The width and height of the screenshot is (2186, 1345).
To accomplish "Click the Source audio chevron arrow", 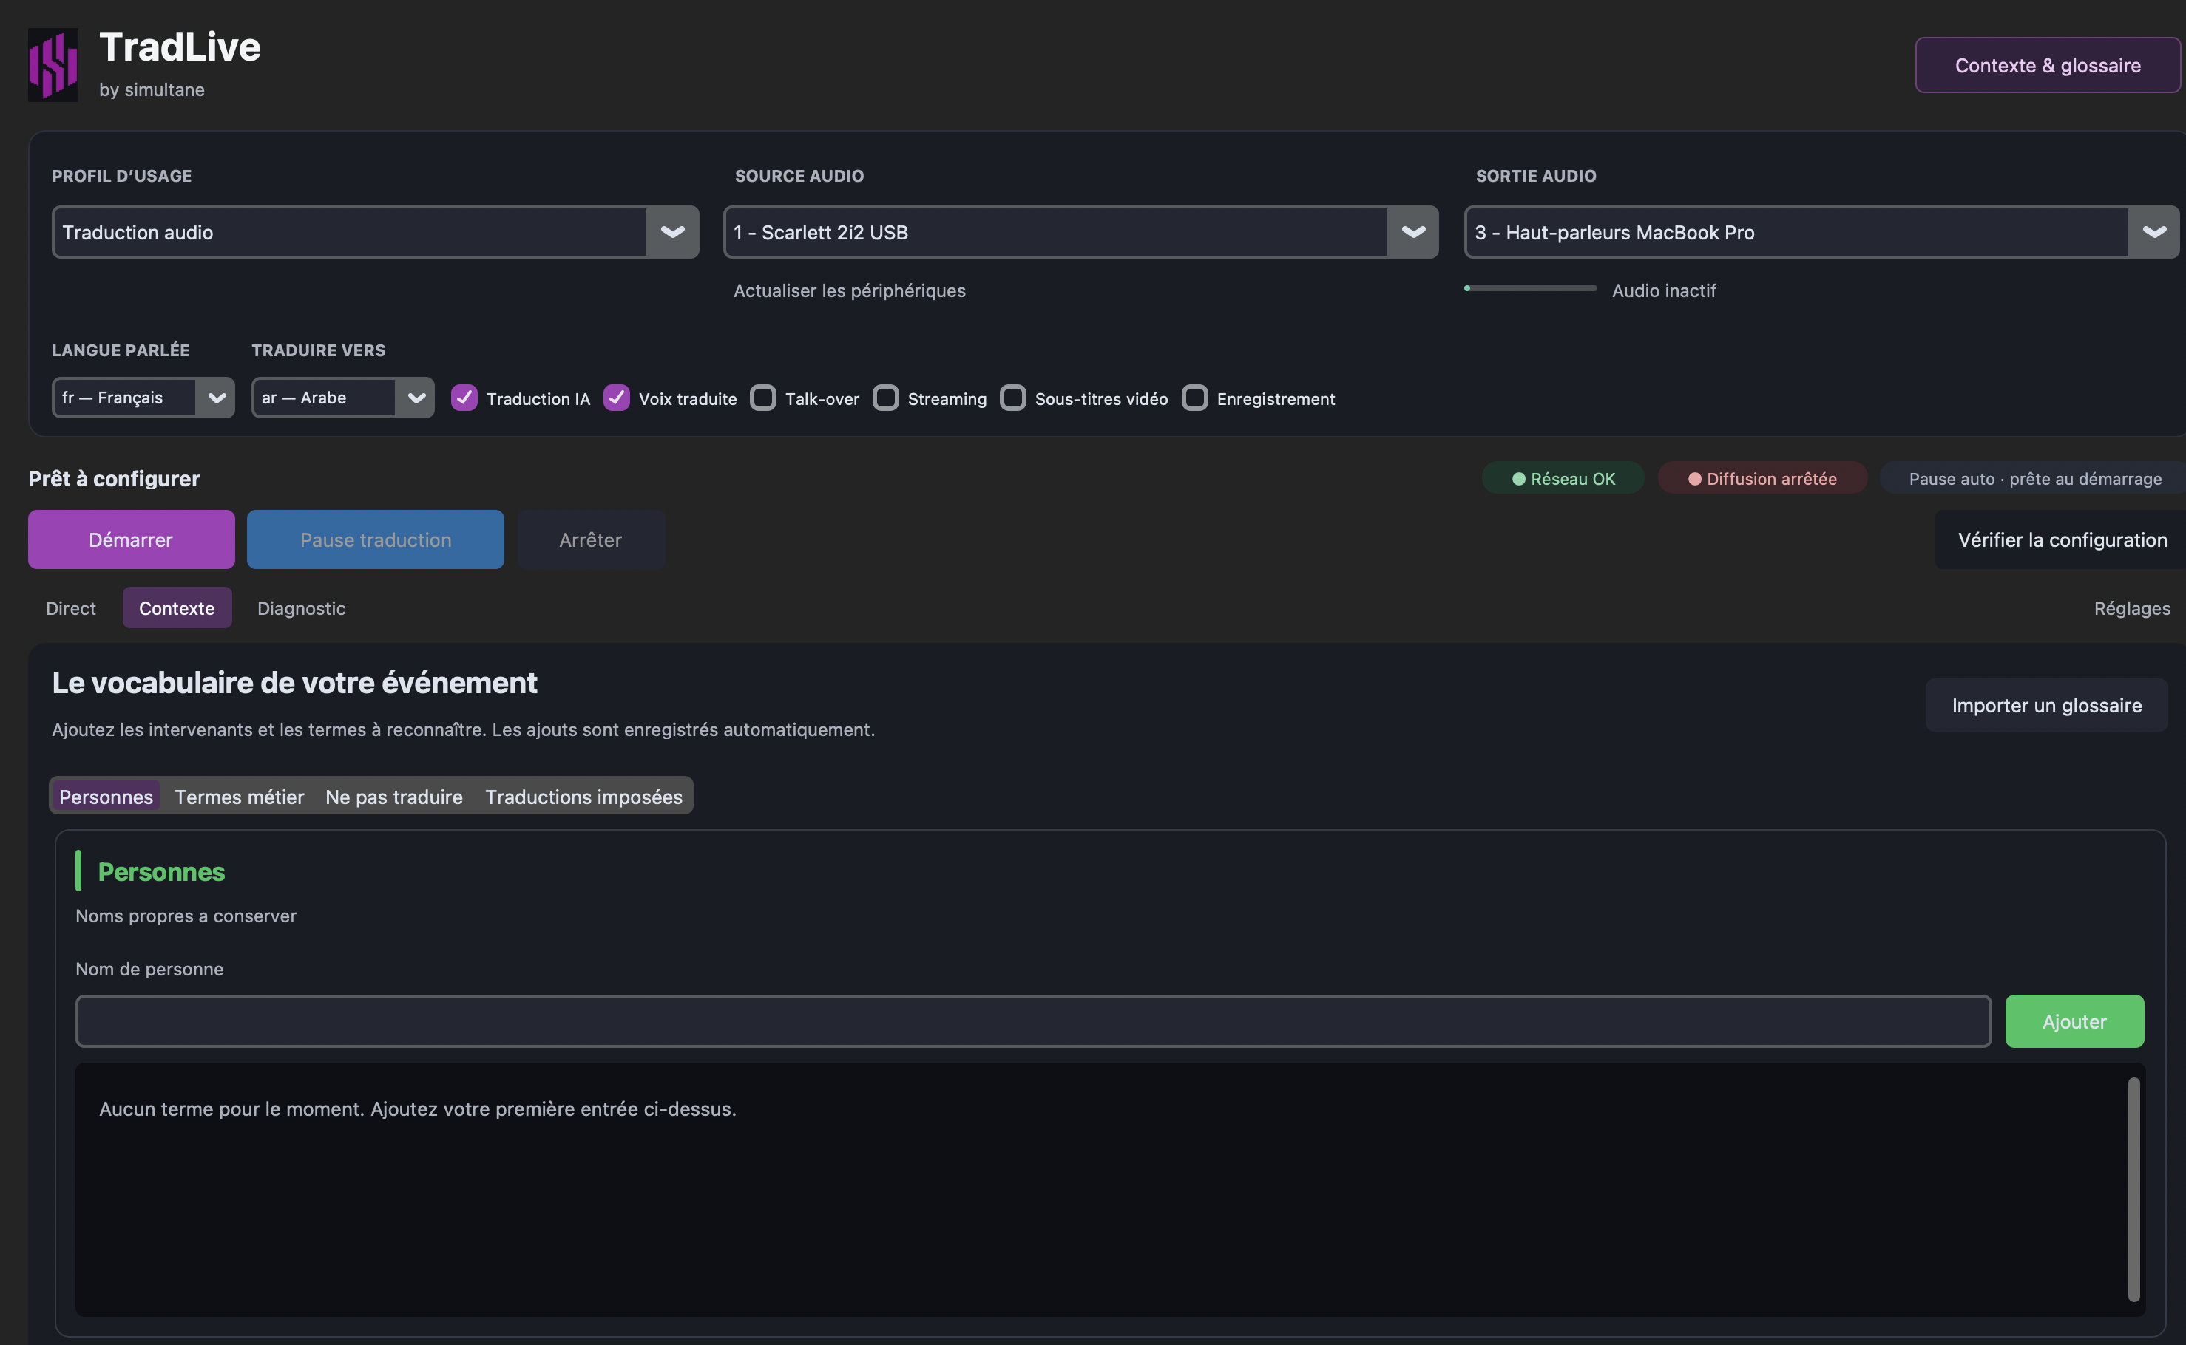I will pyautogui.click(x=1413, y=232).
